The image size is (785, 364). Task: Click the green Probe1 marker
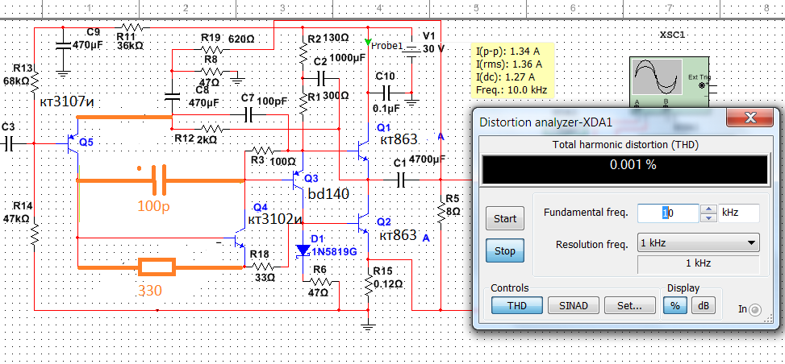369,42
